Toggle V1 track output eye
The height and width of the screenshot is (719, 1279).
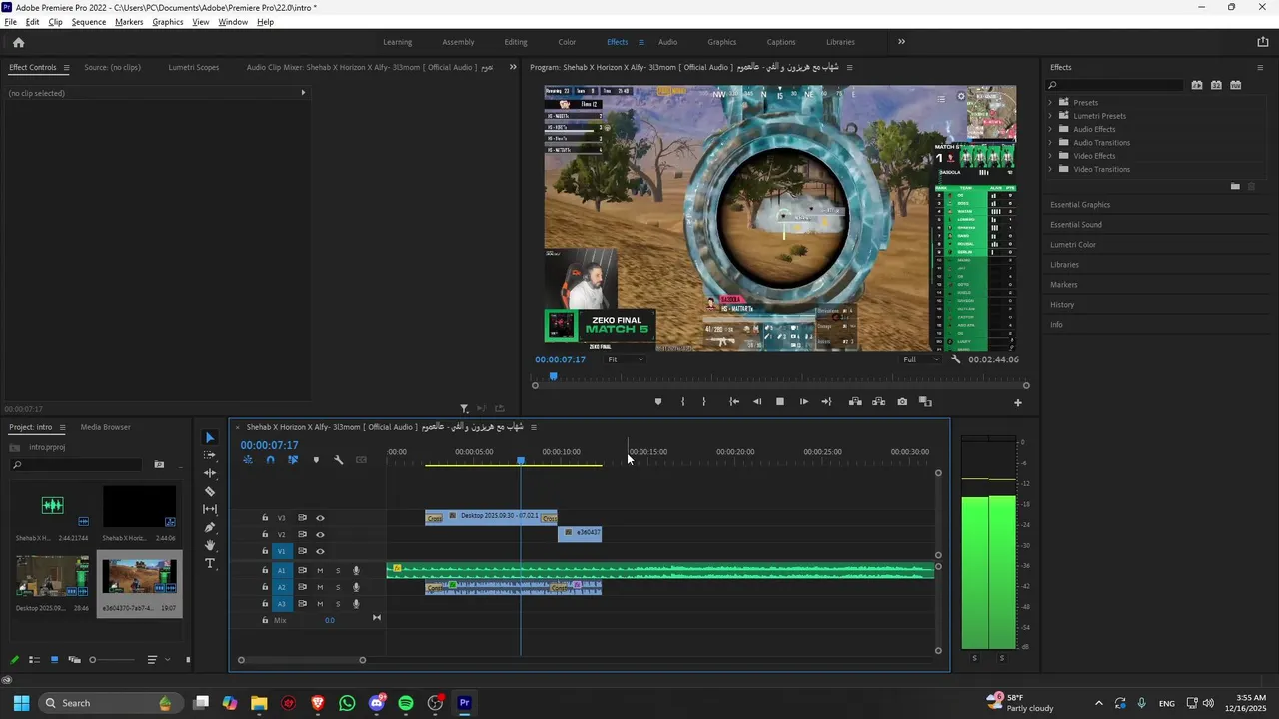tap(320, 551)
